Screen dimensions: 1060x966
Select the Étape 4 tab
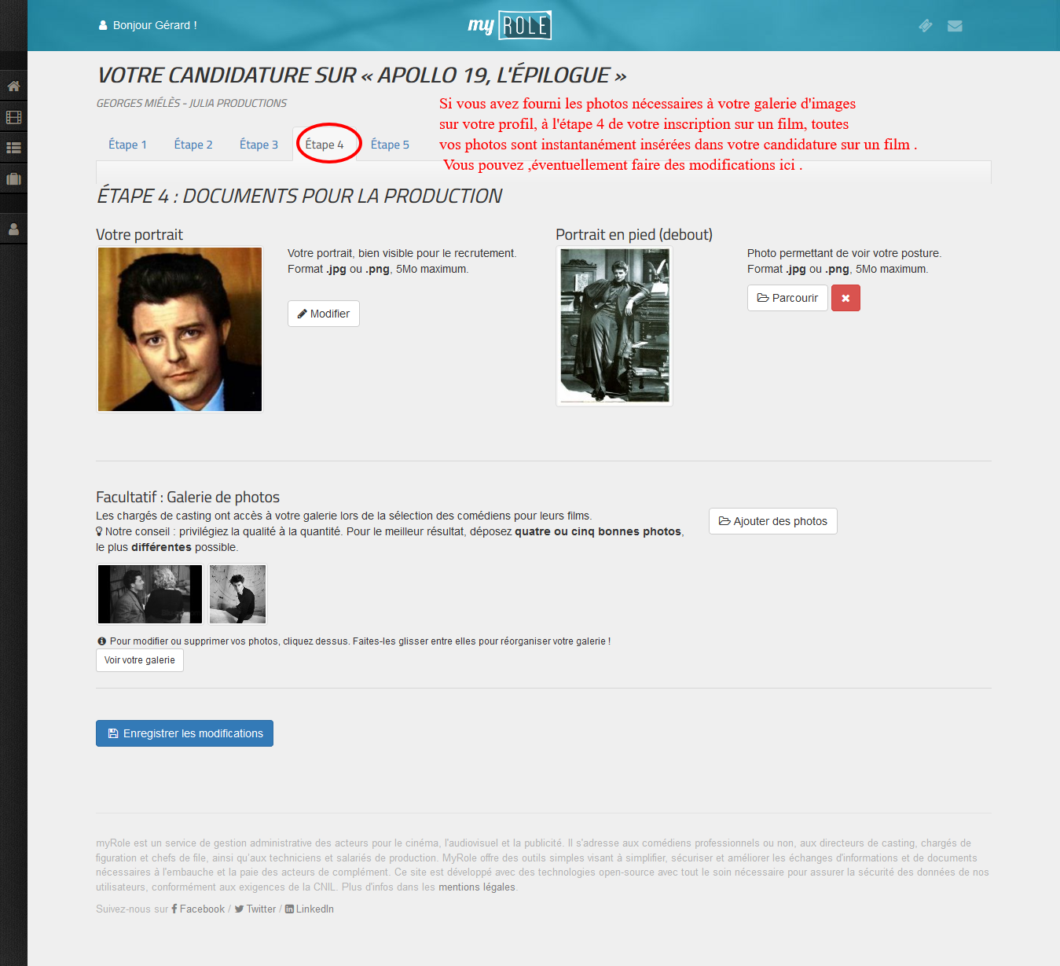(325, 145)
